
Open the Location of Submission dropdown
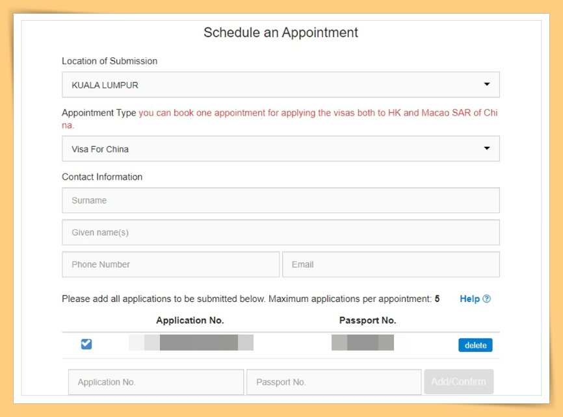pyautogui.click(x=280, y=84)
